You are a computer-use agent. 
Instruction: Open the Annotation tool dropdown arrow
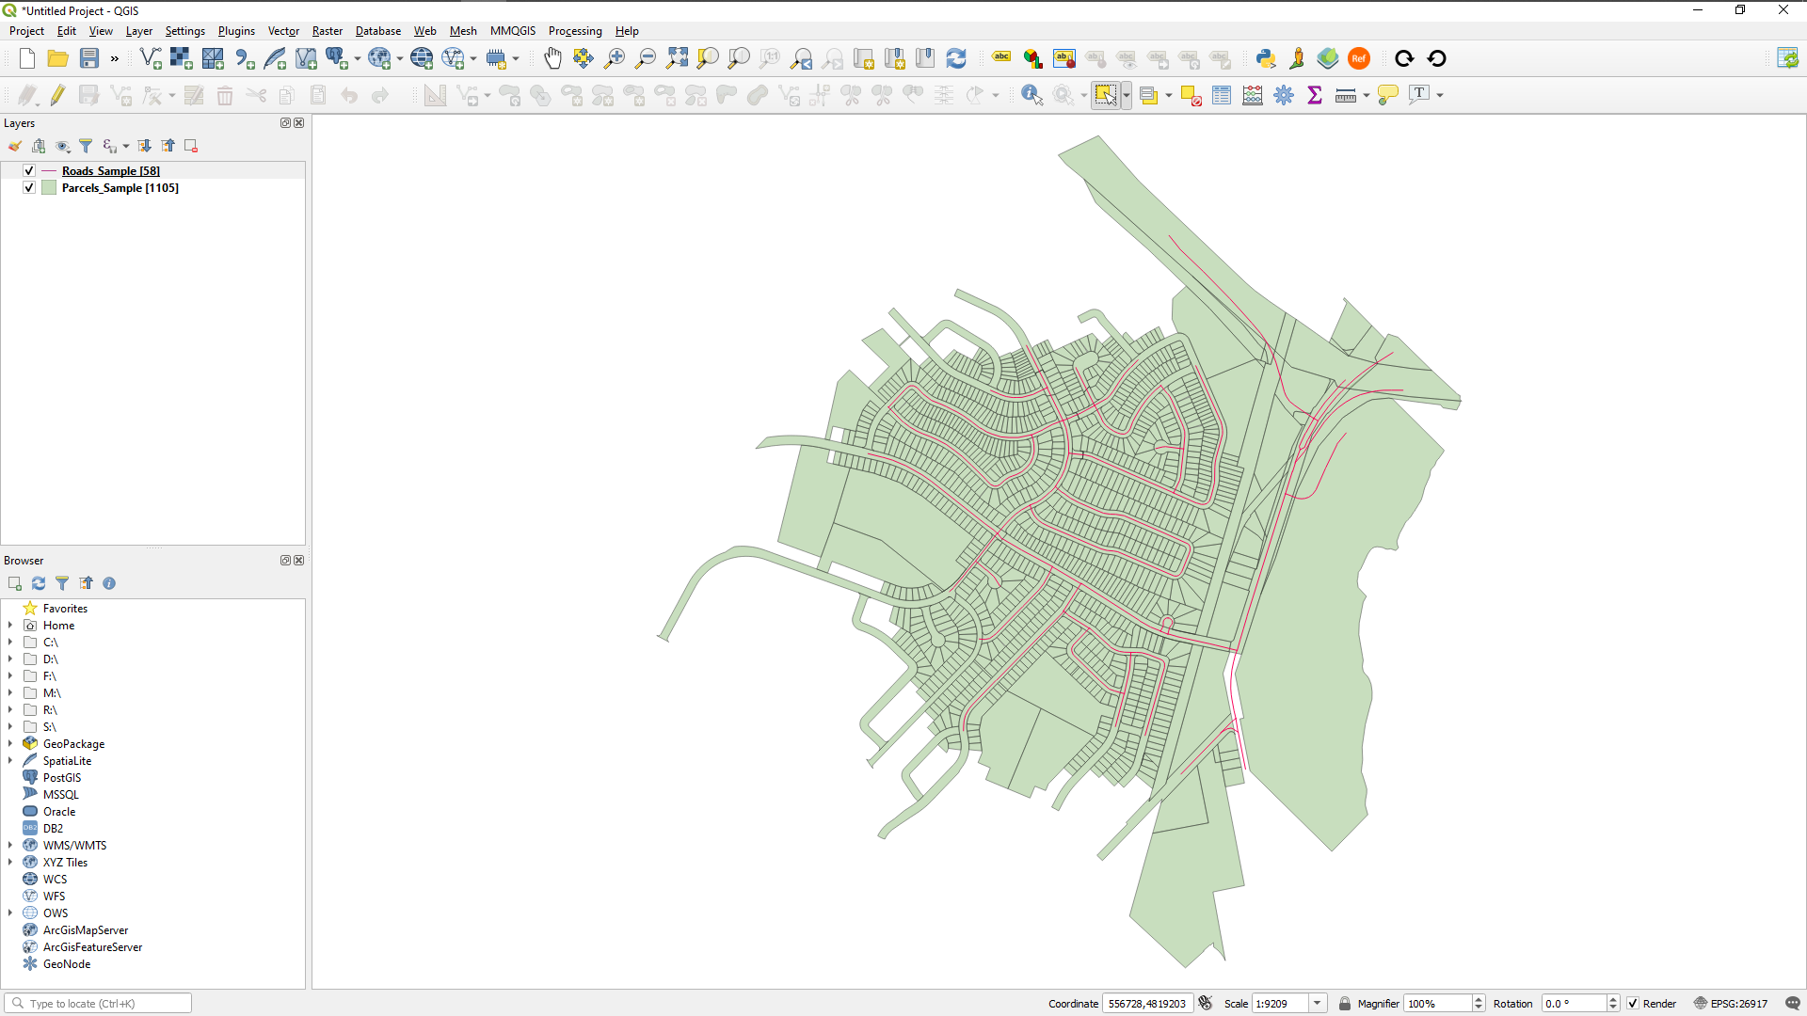[x=1440, y=95]
